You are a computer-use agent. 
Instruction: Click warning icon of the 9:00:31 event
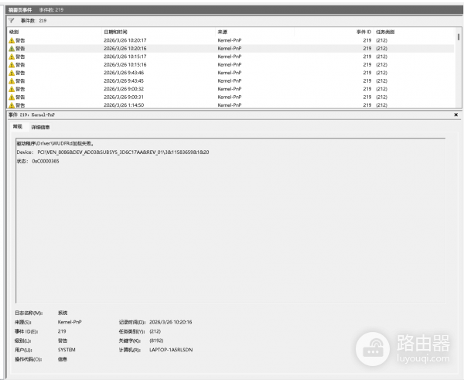[12, 98]
